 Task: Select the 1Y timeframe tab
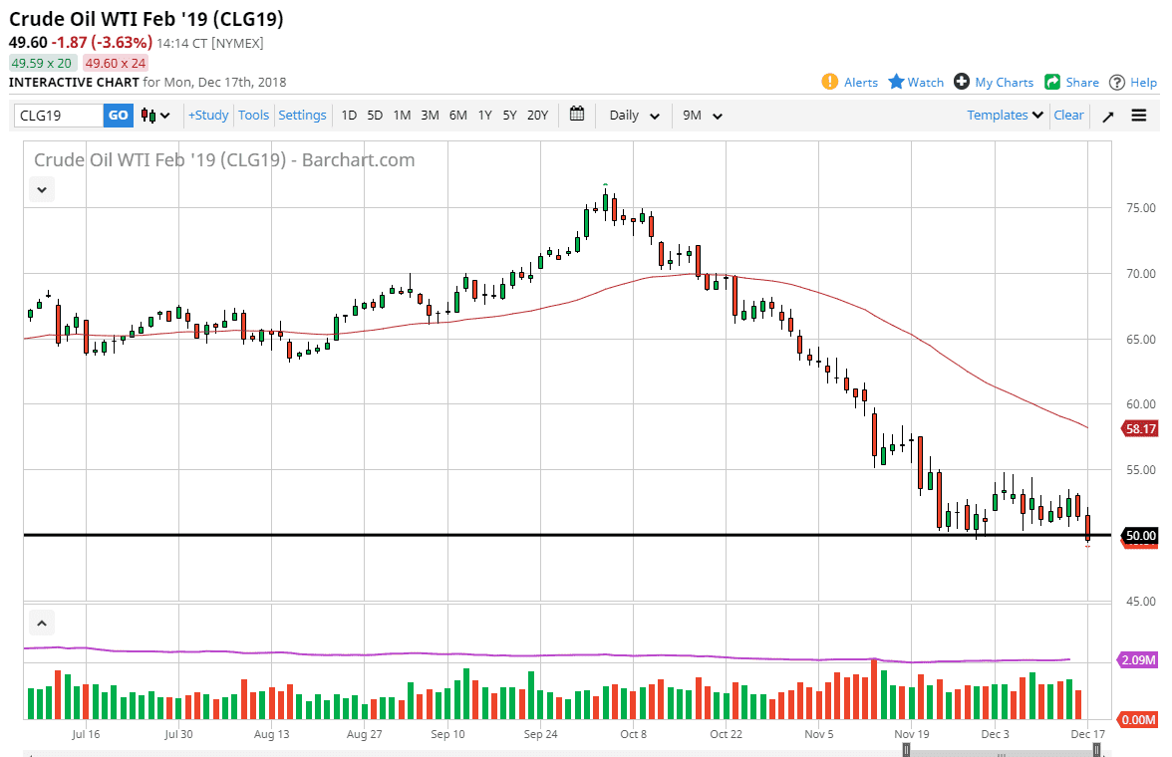(484, 115)
